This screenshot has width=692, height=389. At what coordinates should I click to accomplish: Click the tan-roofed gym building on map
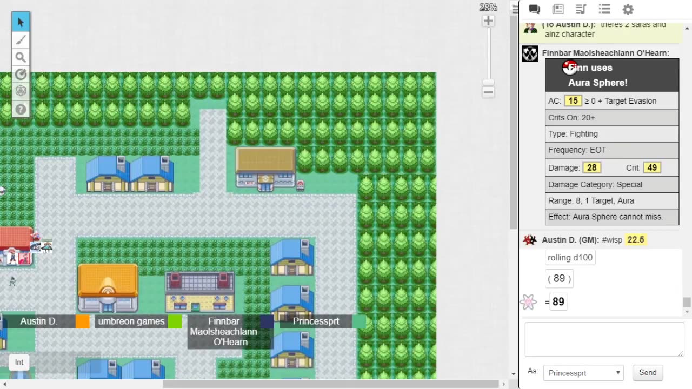(265, 169)
